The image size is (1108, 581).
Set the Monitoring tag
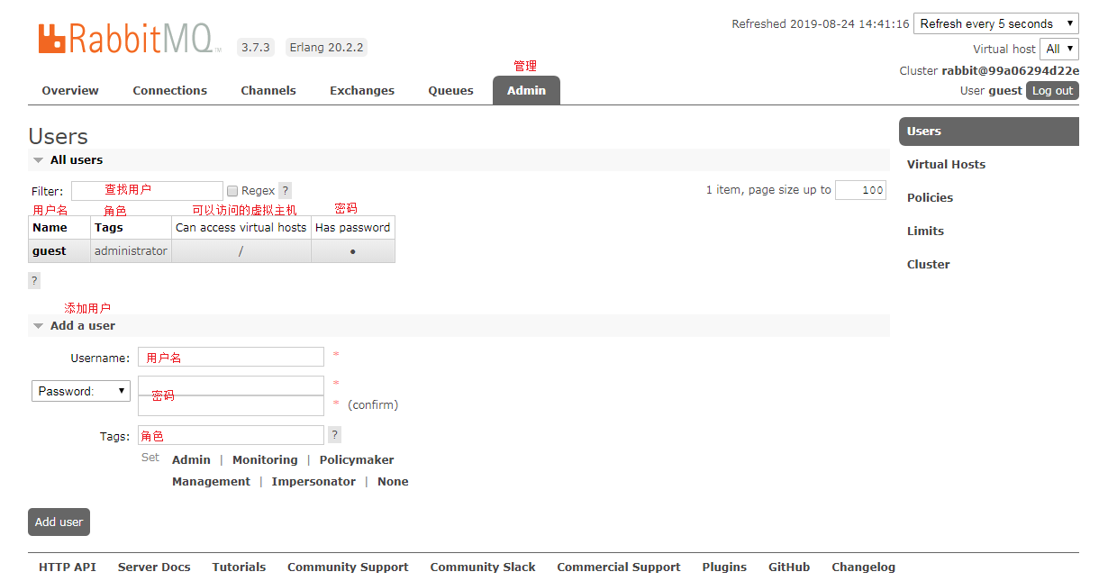tap(265, 459)
